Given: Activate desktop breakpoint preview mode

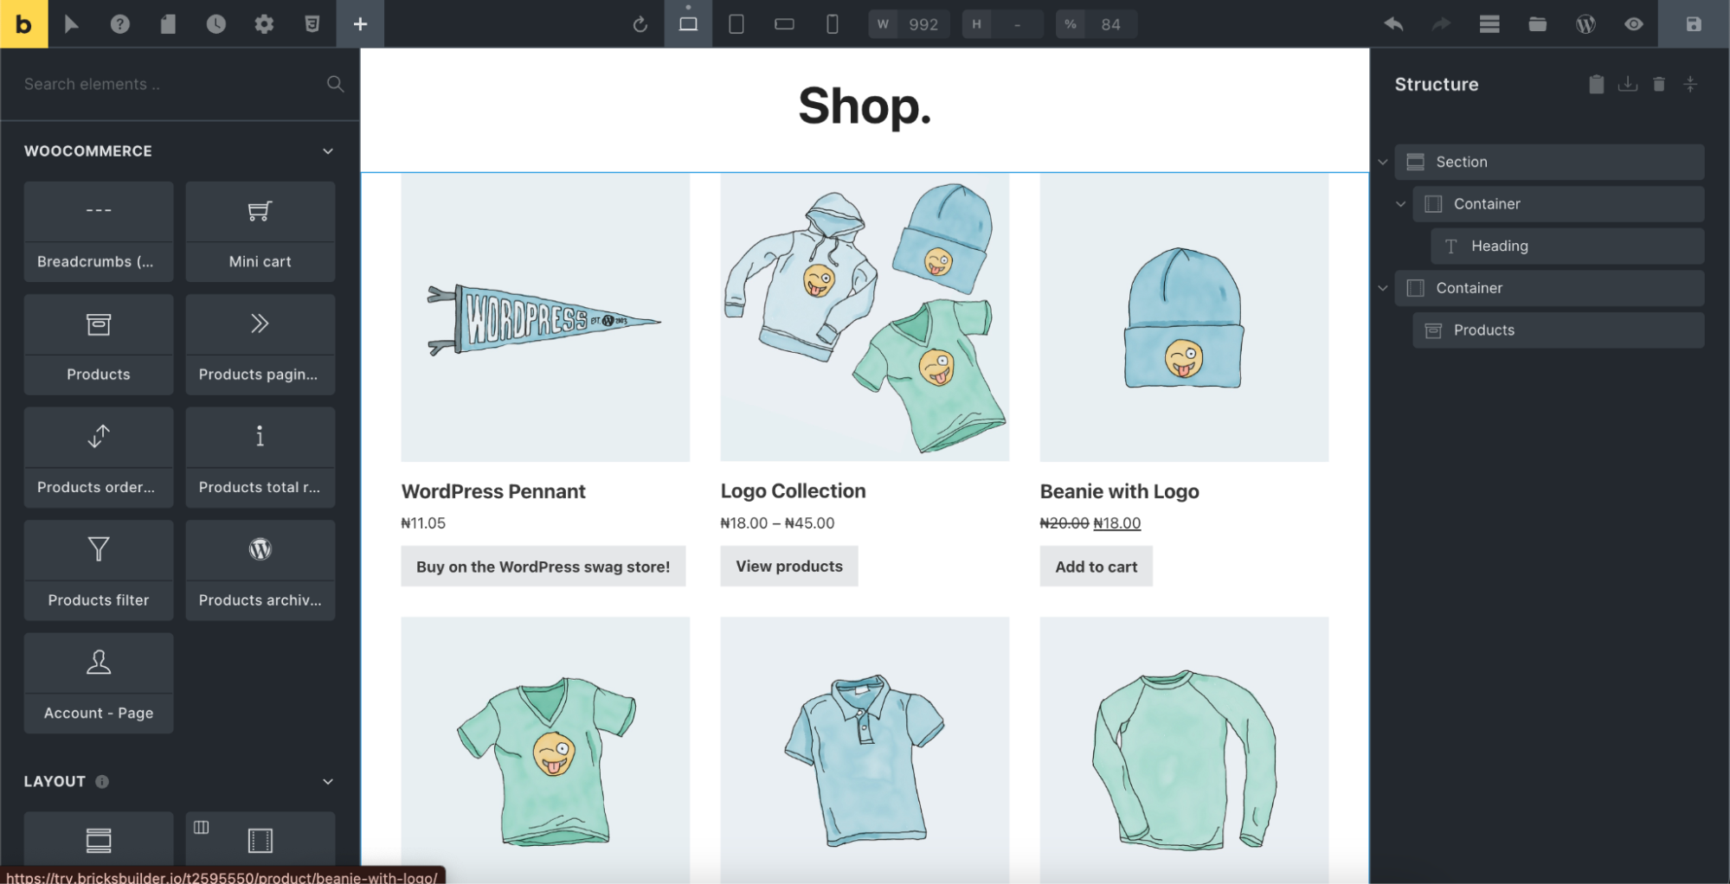Looking at the screenshot, I should pos(688,23).
